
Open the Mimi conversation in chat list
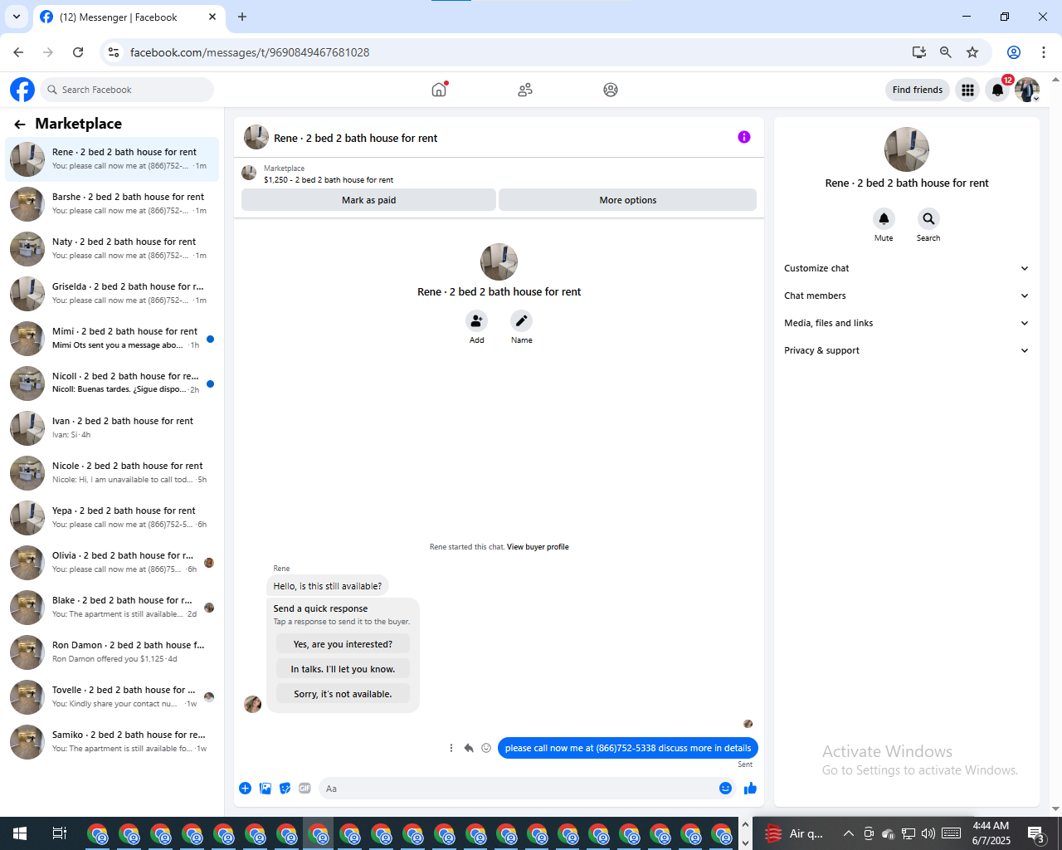[x=112, y=338]
